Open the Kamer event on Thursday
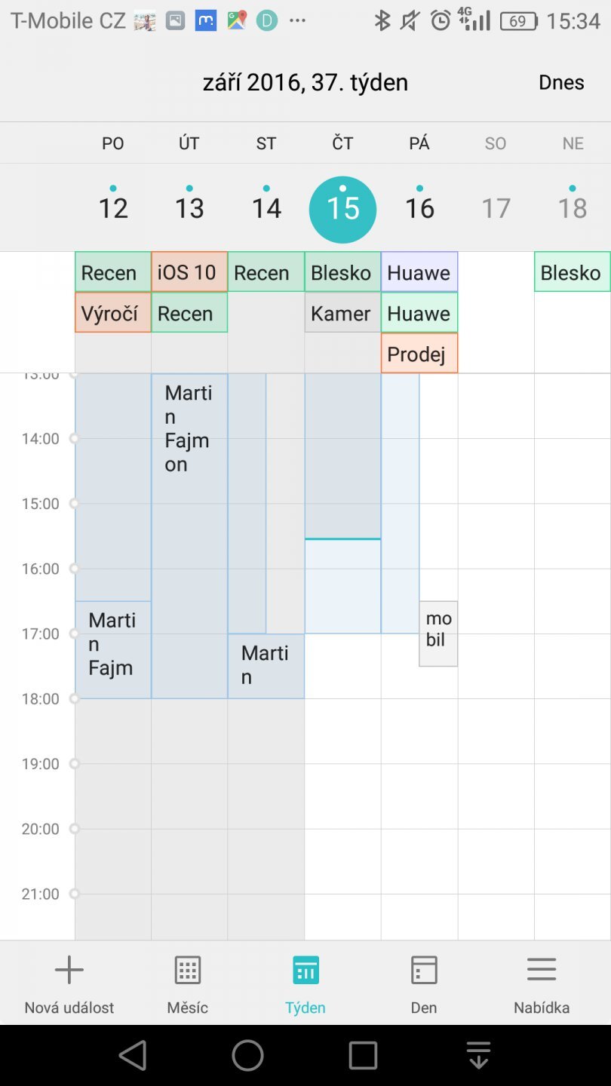 [x=342, y=312]
